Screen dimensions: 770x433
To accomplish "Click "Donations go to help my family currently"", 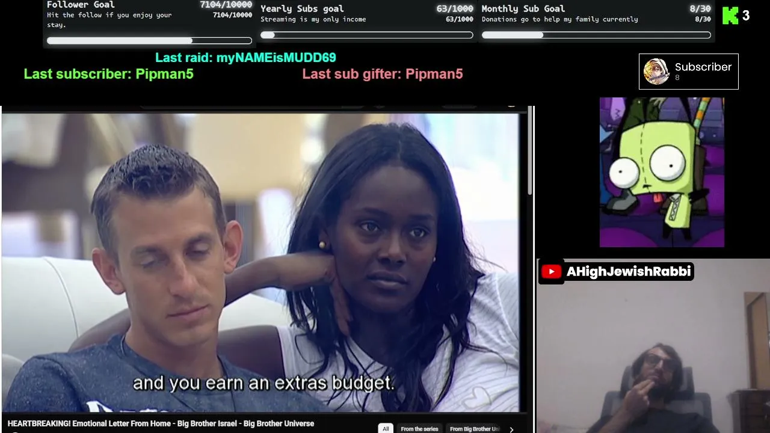I will pos(560,19).
